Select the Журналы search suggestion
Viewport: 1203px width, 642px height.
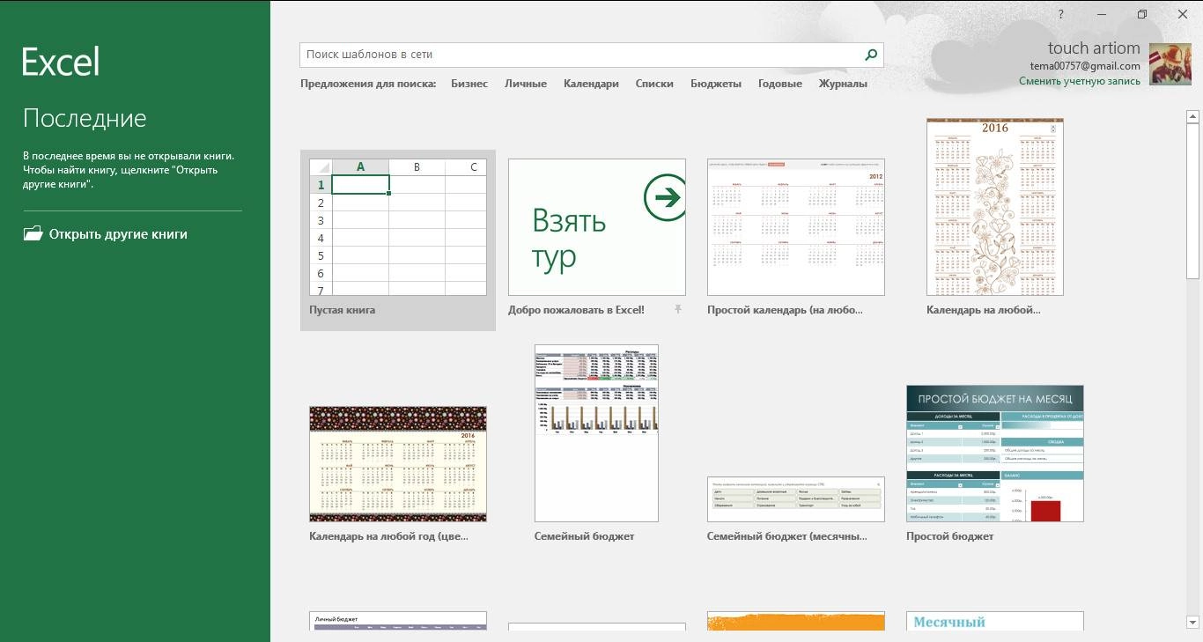click(x=843, y=84)
